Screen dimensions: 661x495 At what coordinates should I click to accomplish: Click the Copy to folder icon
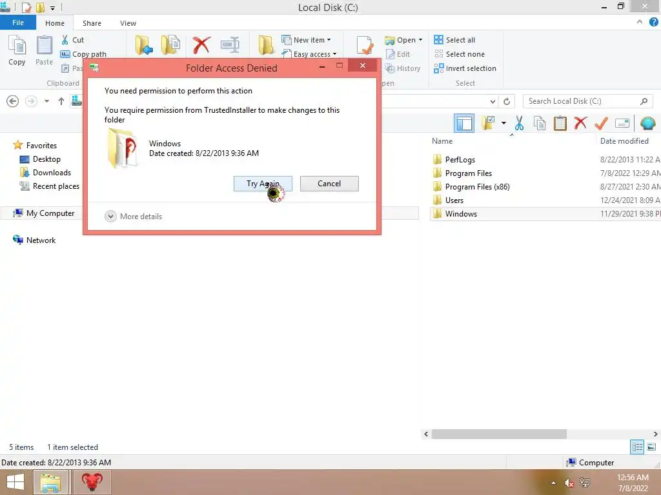click(170, 45)
